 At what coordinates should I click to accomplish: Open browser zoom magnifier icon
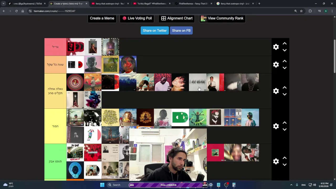[x=296, y=11]
